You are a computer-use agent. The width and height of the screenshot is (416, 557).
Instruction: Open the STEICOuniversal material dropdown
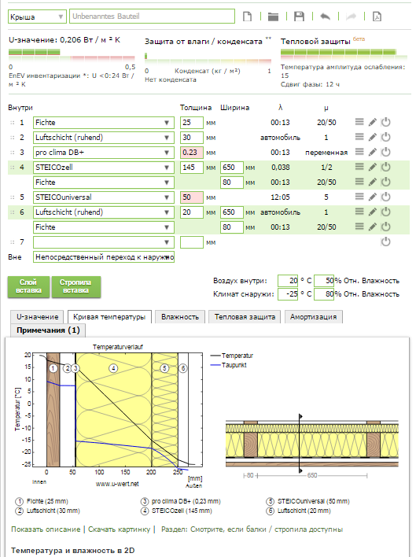pyautogui.click(x=104, y=197)
